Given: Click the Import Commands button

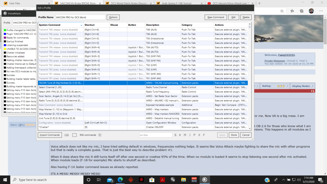Looking at the screenshot, I should pyautogui.click(x=50, y=135).
